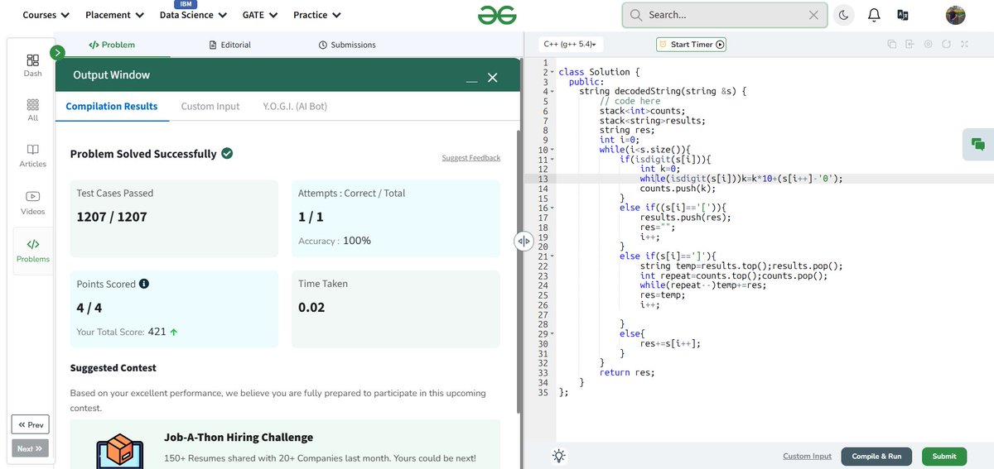The image size is (994, 469).
Task: Click the Suggest Feedback link
Action: (471, 158)
